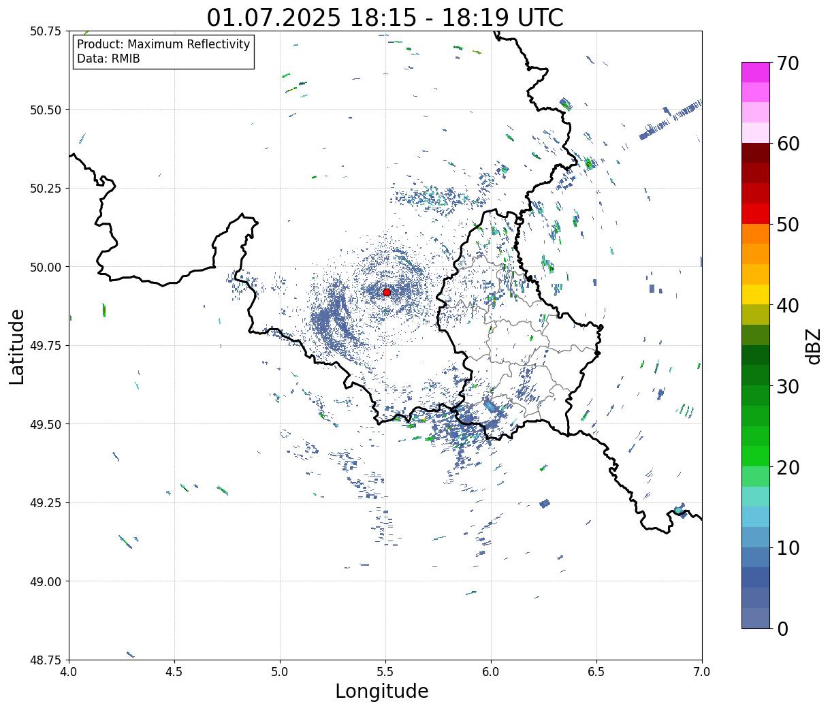This screenshot has width=830, height=708.
Task: Click the latitude tick label 49.75
Action: (45, 346)
